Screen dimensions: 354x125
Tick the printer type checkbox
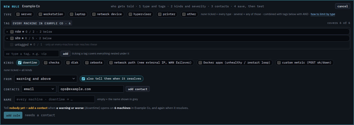click(160, 14)
